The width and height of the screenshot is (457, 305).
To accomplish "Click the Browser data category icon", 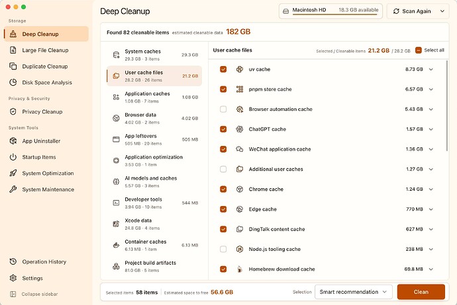I will [x=116, y=118].
